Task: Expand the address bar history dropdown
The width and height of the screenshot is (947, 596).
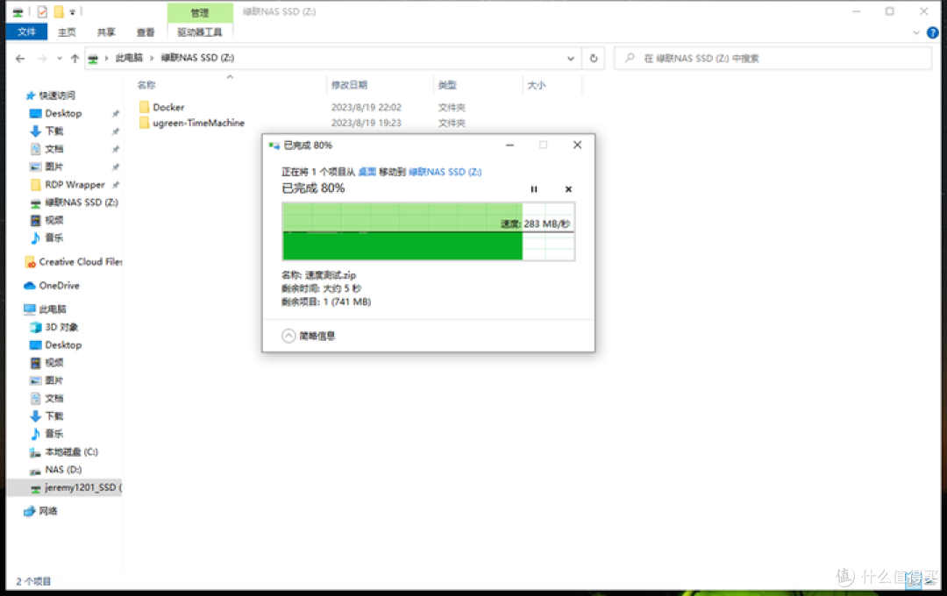Action: (571, 59)
